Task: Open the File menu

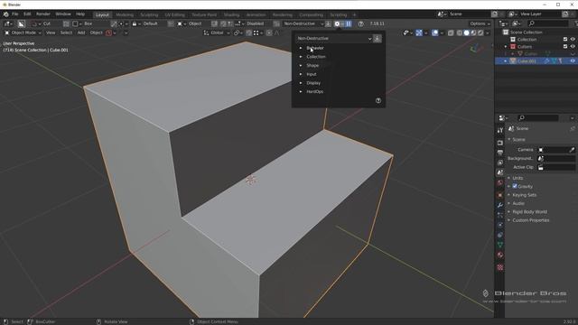Action: [14, 14]
